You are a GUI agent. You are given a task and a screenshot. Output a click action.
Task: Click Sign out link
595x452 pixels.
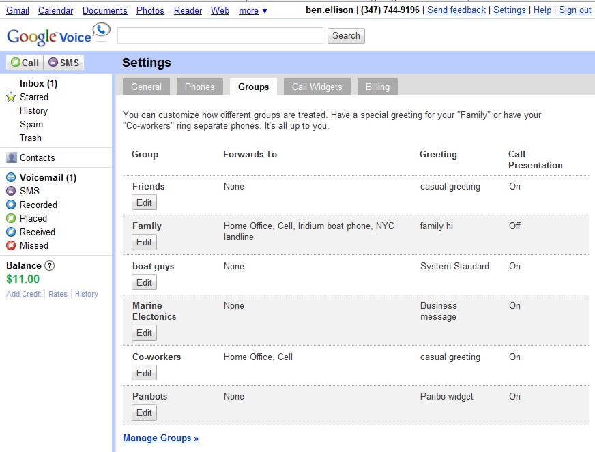(575, 10)
